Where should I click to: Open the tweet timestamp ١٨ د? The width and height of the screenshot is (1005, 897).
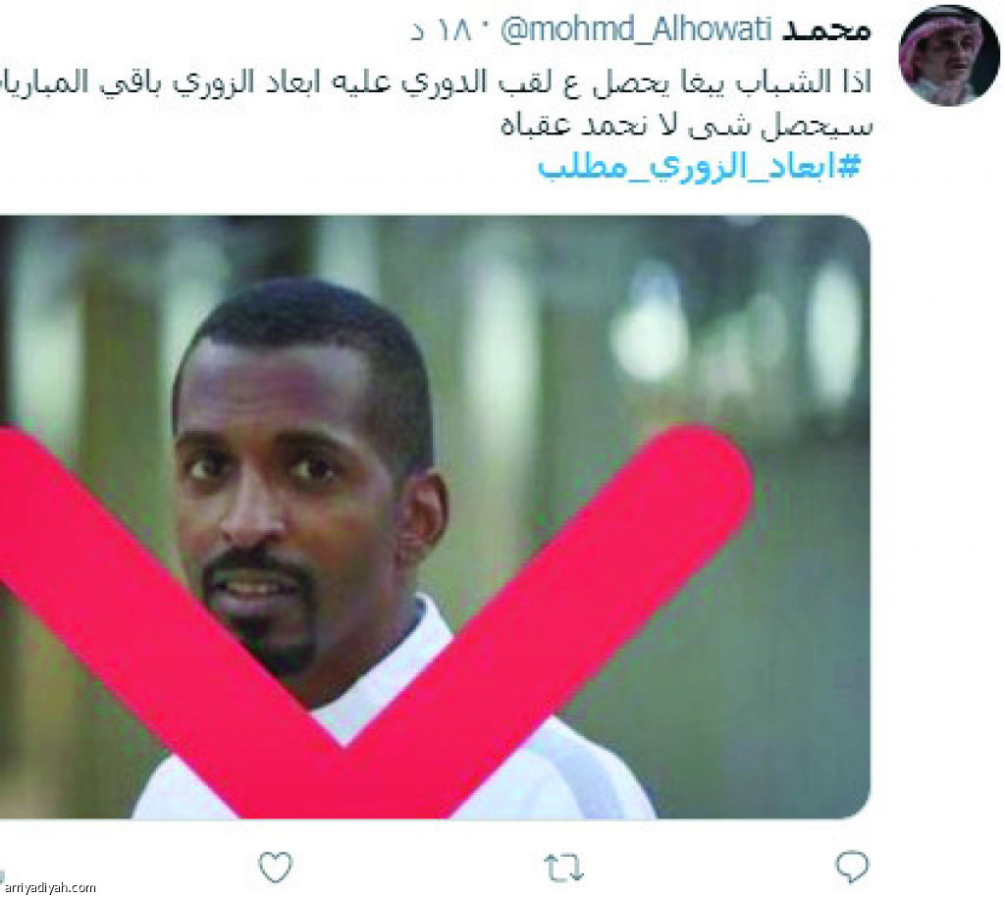tap(442, 30)
